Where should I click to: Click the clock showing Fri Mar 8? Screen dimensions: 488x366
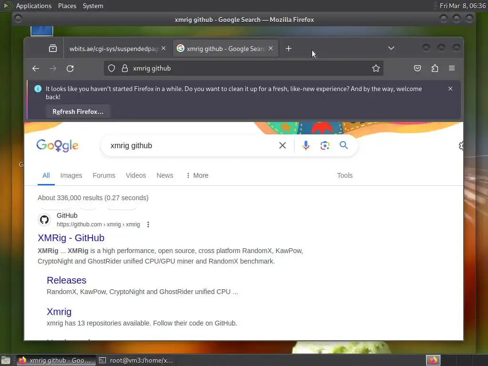tap(462, 6)
